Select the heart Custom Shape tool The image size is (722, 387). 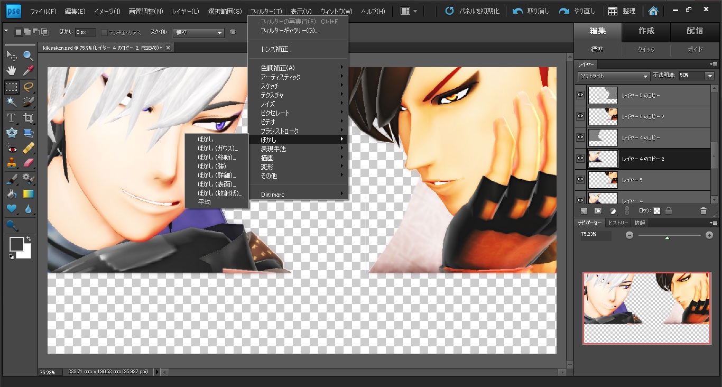pos(12,209)
